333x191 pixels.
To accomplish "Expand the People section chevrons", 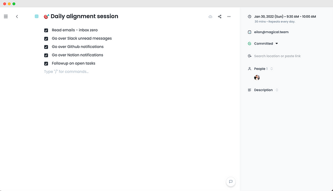I will coord(272,69).
